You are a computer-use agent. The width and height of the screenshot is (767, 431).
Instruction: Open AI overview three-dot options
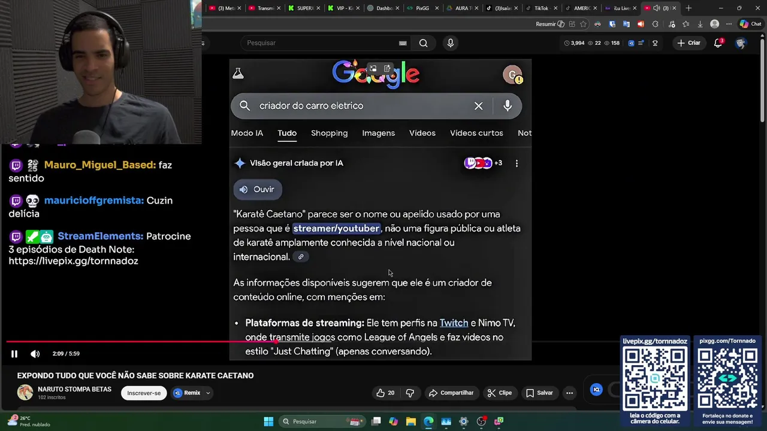point(517,163)
